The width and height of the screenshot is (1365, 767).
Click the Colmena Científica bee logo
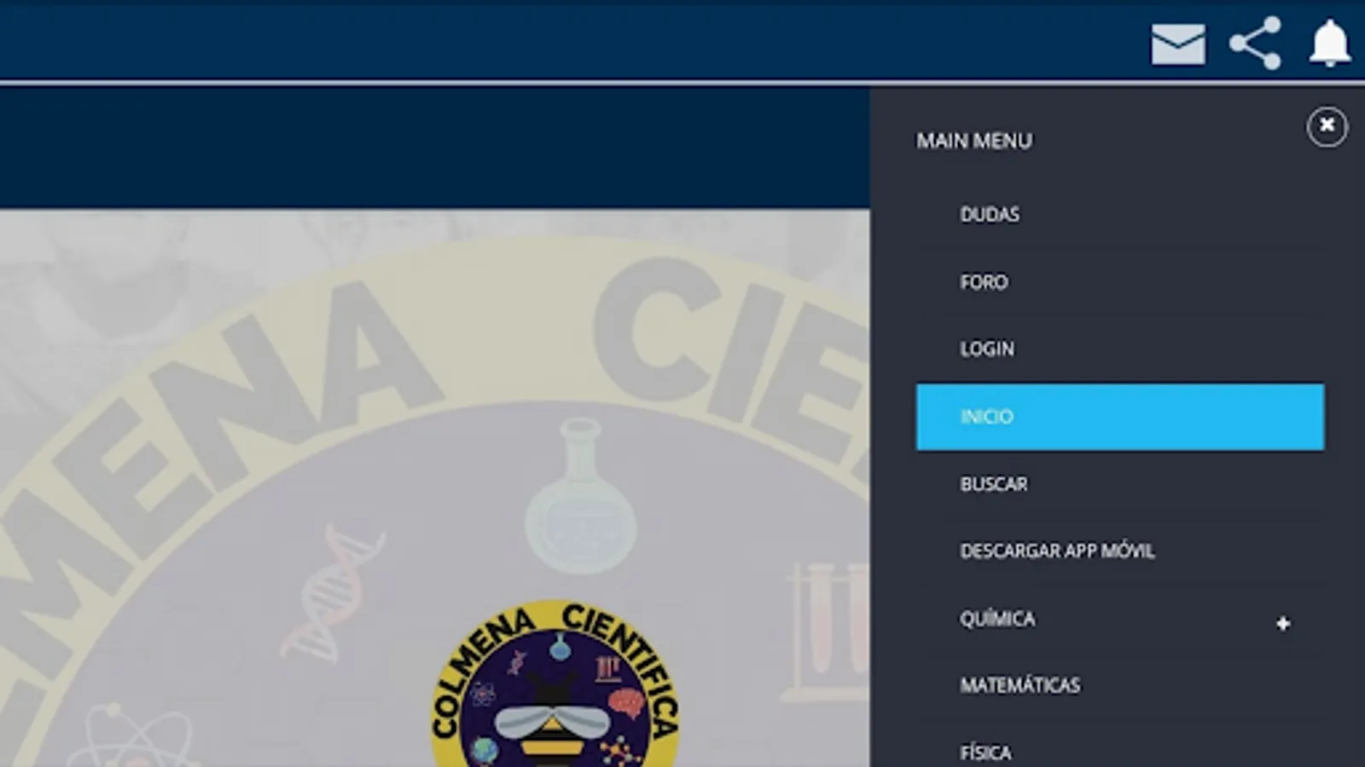point(555,683)
